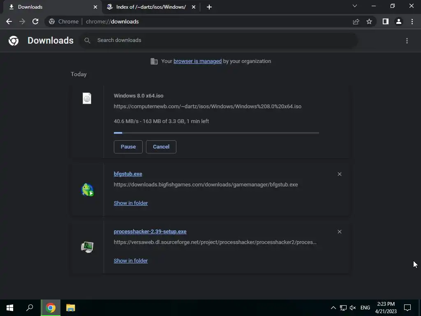Click the bfgstub.exe source URL text
This screenshot has height=316, width=421.
tap(206, 185)
